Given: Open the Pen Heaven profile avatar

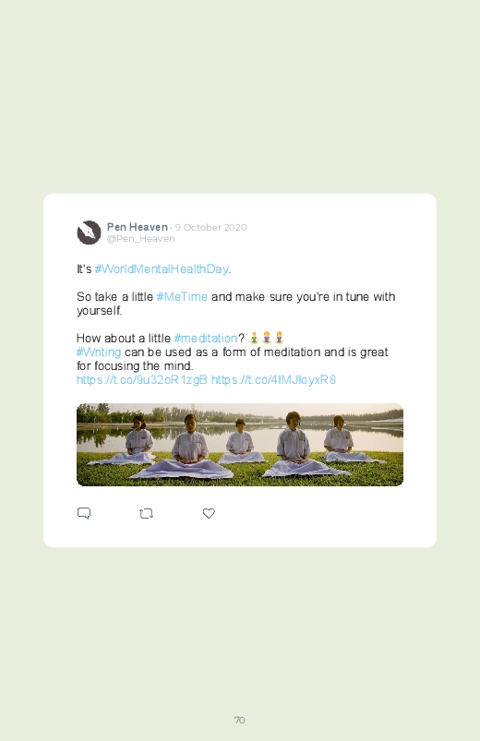Looking at the screenshot, I should tap(89, 233).
